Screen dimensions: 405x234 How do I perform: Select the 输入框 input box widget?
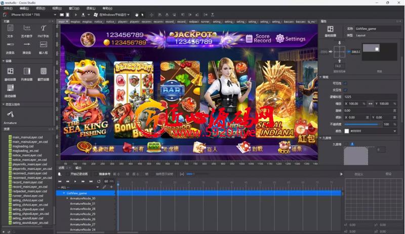click(44, 44)
